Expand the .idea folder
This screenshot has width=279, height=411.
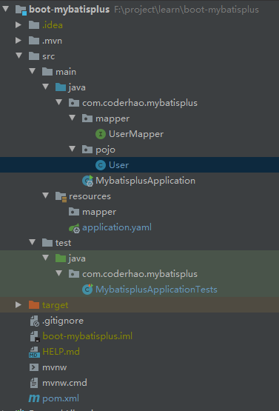(x=19, y=25)
